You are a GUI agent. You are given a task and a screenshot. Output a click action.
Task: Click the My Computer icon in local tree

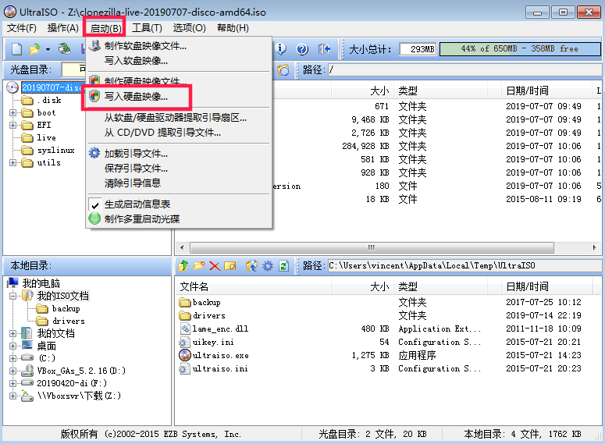coord(12,282)
